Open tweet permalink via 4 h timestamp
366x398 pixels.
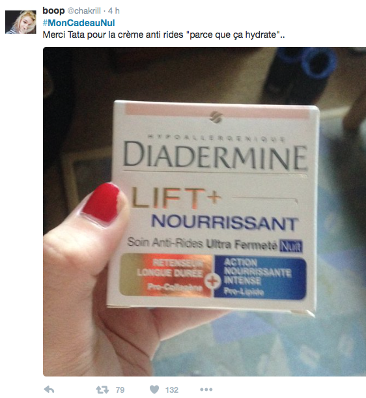(x=114, y=10)
